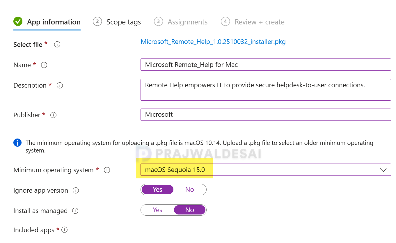Open the Minimum operating system dropdown
This screenshot has width=396, height=243.
[266, 170]
